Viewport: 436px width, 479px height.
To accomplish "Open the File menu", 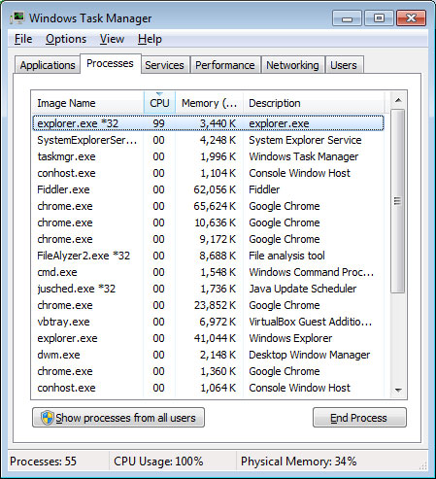I will point(23,39).
